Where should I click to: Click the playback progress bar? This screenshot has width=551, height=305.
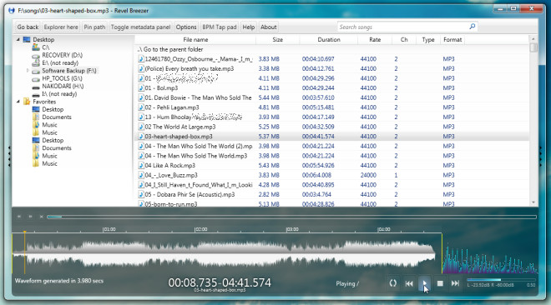291,217
